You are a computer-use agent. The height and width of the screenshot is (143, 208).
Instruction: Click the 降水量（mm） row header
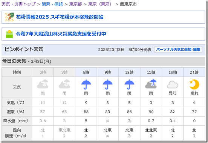(17, 121)
